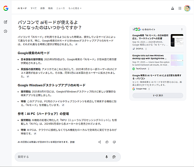Open the 詳細 link in the disclaimer
The width and height of the screenshot is (194, 167).
(72, 142)
